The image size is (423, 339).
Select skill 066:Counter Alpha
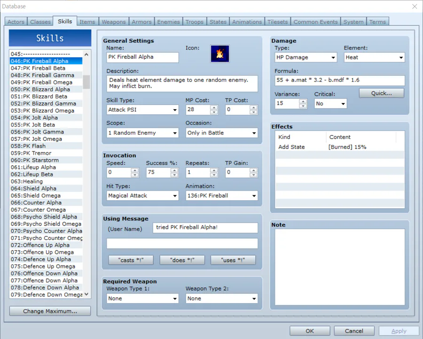pos(46,202)
